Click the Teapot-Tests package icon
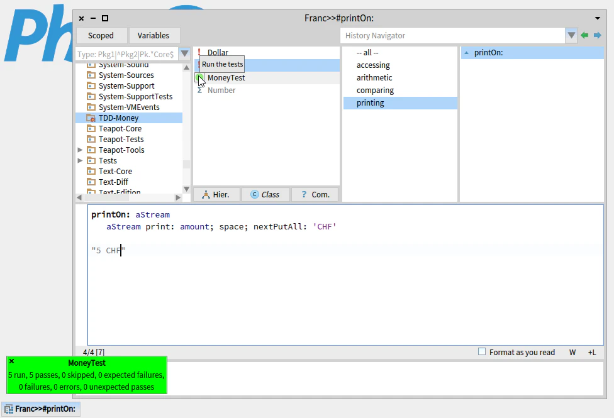The width and height of the screenshot is (614, 418). coord(91,140)
